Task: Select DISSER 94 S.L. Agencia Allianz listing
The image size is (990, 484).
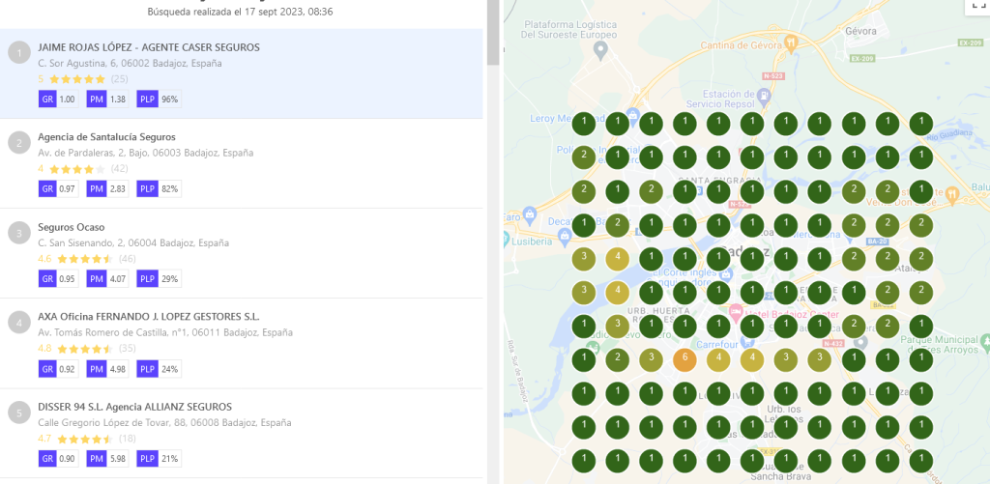Action: point(134,407)
